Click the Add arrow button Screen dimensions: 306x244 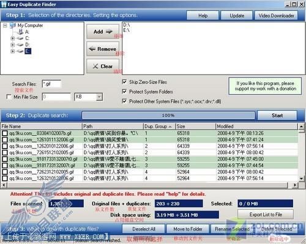(x=103, y=32)
